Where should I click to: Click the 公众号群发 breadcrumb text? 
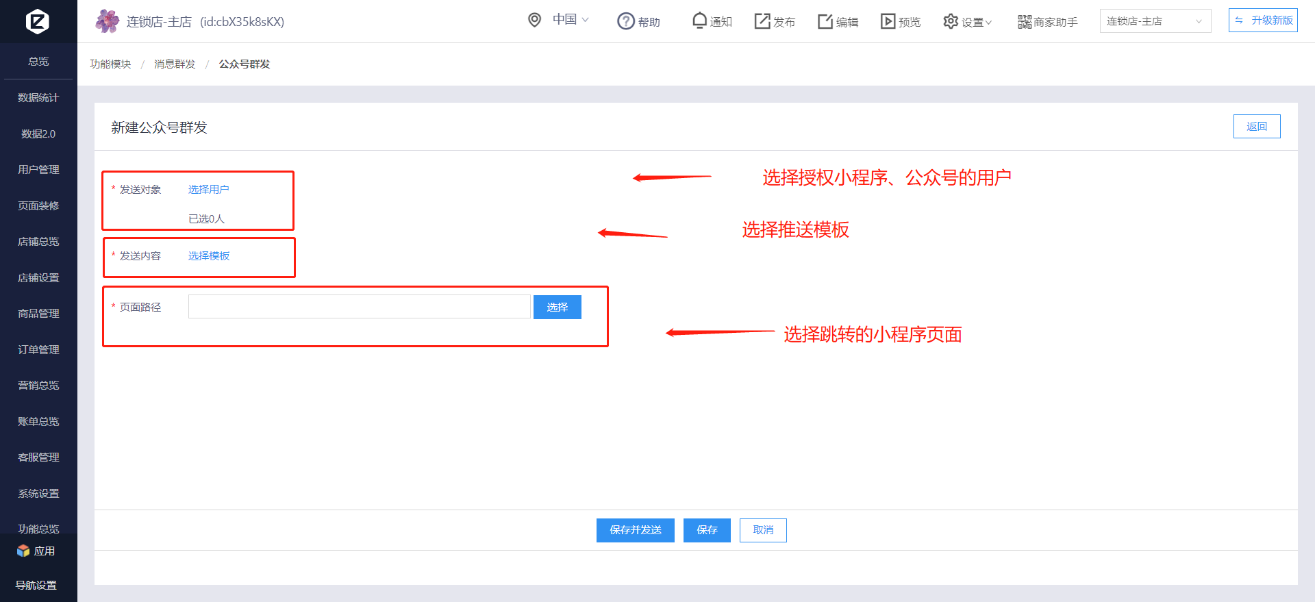(x=245, y=64)
